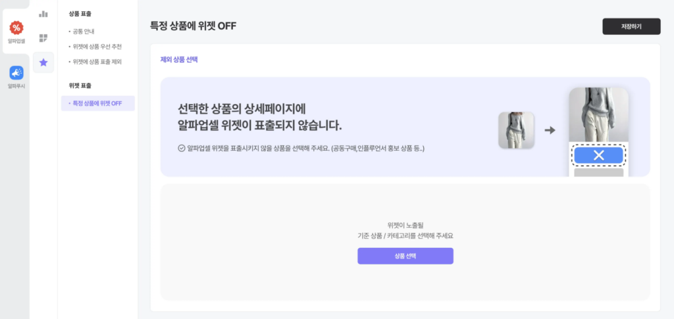Click the large product preview image

598,114
